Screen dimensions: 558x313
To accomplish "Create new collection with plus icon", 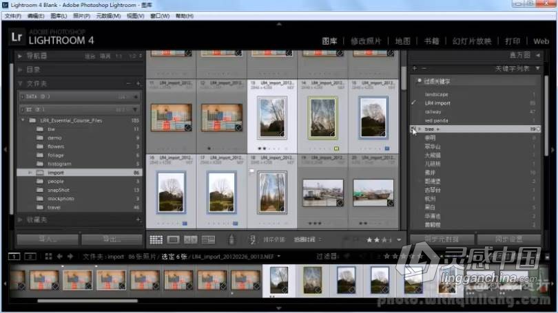I will point(138,220).
